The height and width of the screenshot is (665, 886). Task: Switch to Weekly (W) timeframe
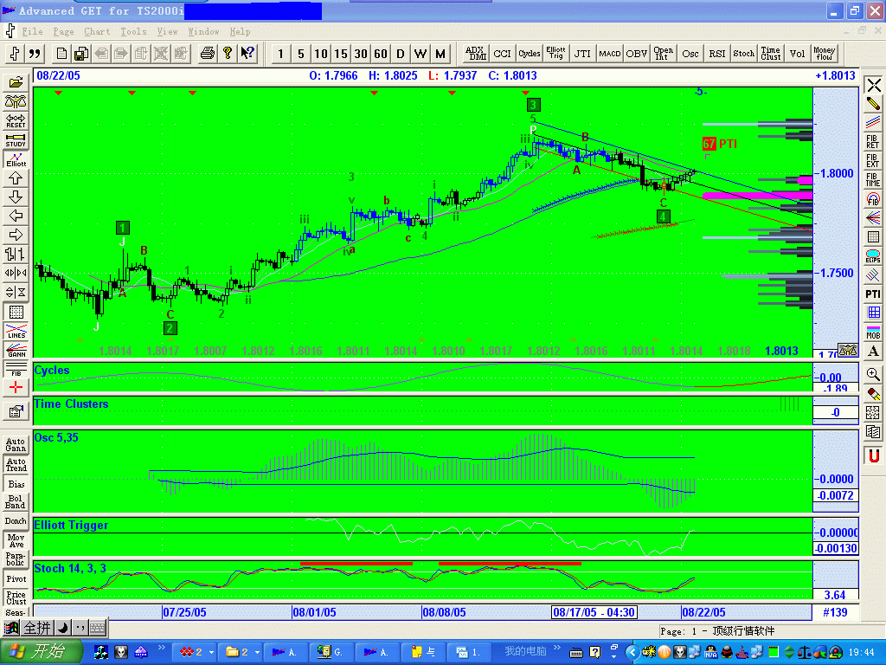[x=420, y=54]
